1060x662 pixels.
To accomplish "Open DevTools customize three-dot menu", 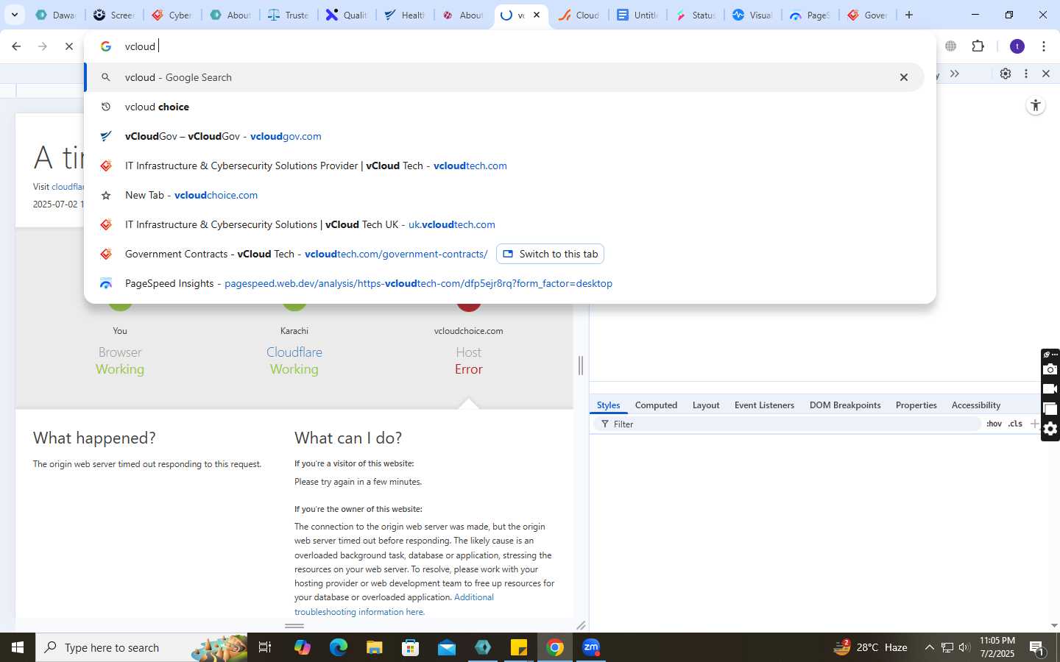I will point(1026,74).
